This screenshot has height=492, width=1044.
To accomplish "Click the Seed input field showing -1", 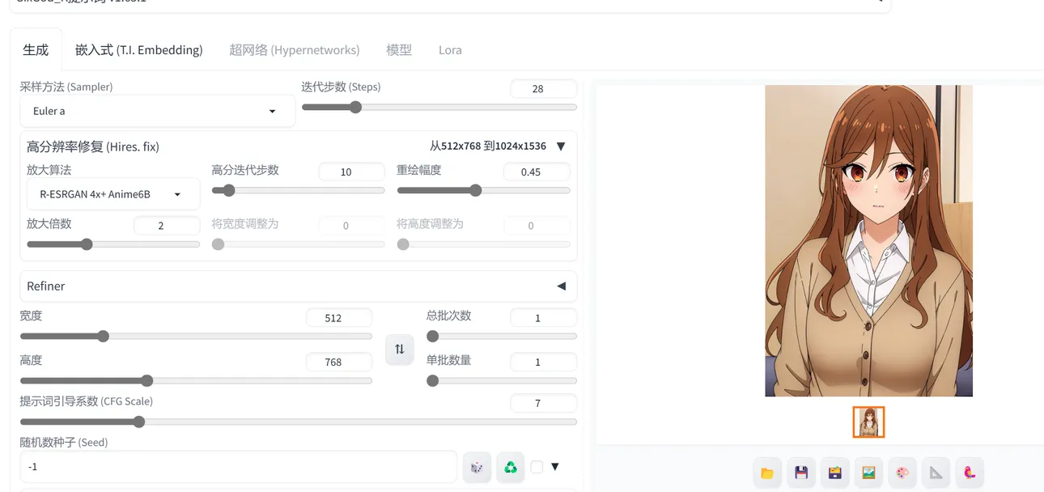I will [x=239, y=467].
